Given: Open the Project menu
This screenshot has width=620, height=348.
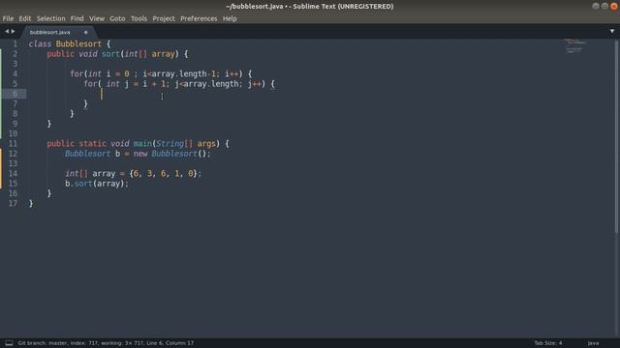Looking at the screenshot, I should pos(164,18).
